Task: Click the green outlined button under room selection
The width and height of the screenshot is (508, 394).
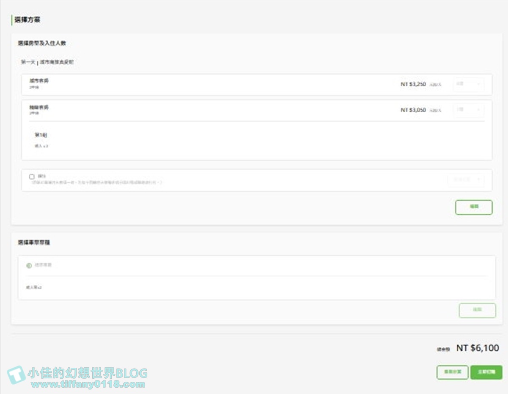Action: [474, 207]
